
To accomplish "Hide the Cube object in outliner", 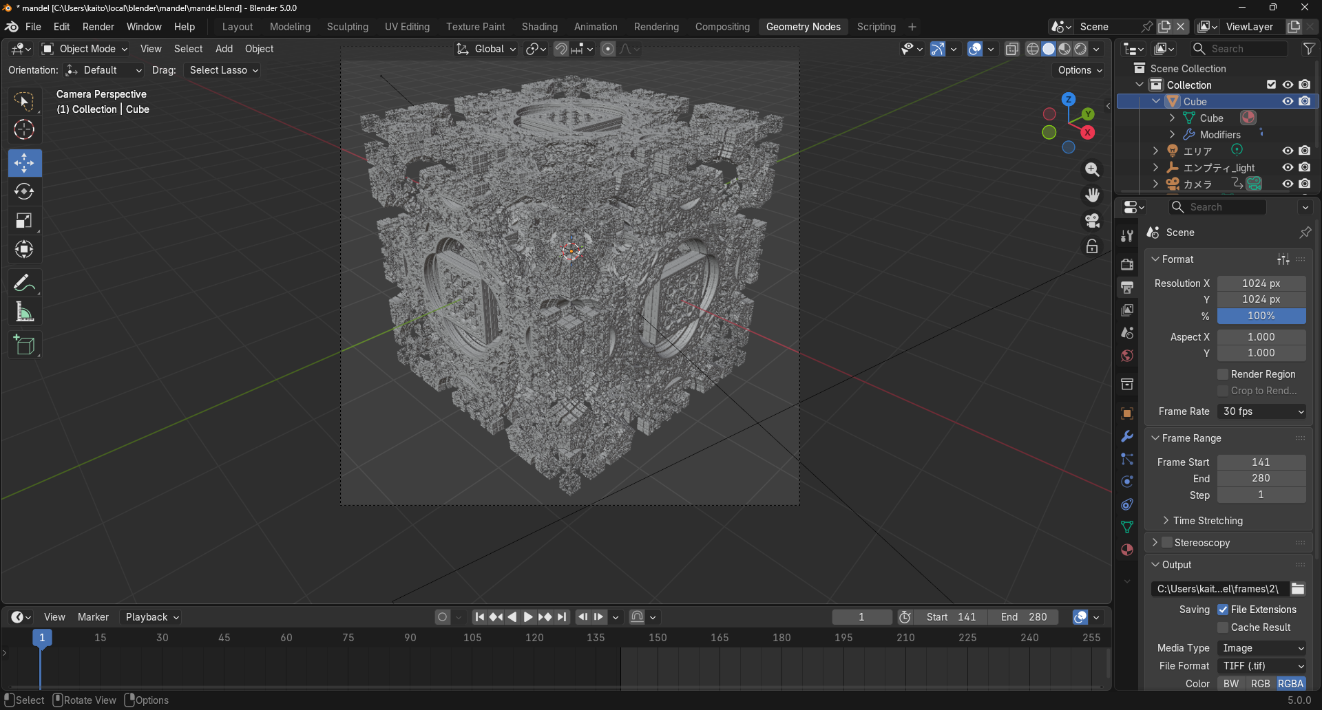I will (x=1288, y=101).
